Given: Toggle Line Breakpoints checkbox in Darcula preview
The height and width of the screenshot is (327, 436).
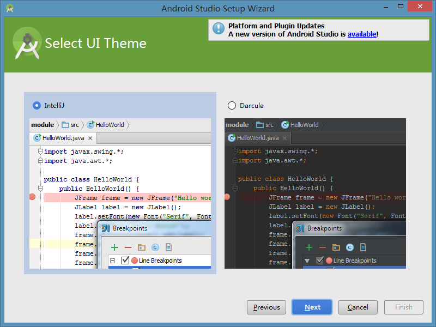Looking at the screenshot, I should point(320,261).
